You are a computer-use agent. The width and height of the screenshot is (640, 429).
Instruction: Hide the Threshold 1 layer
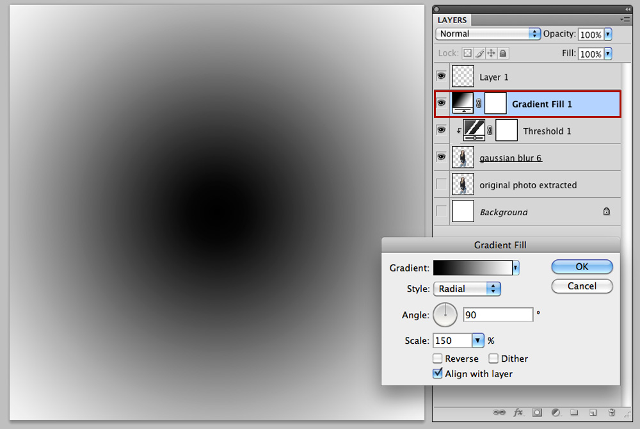click(x=441, y=130)
